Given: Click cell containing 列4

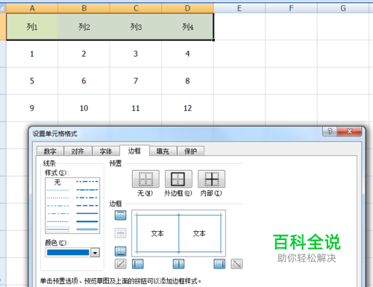Looking at the screenshot, I should coord(187,27).
